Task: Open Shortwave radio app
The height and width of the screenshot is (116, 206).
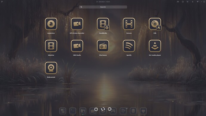Action: click(x=103, y=46)
